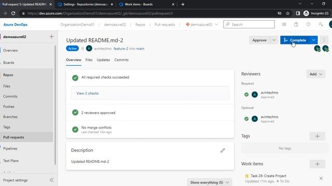
Task: Click View 3 checks link
Action: [88, 93]
